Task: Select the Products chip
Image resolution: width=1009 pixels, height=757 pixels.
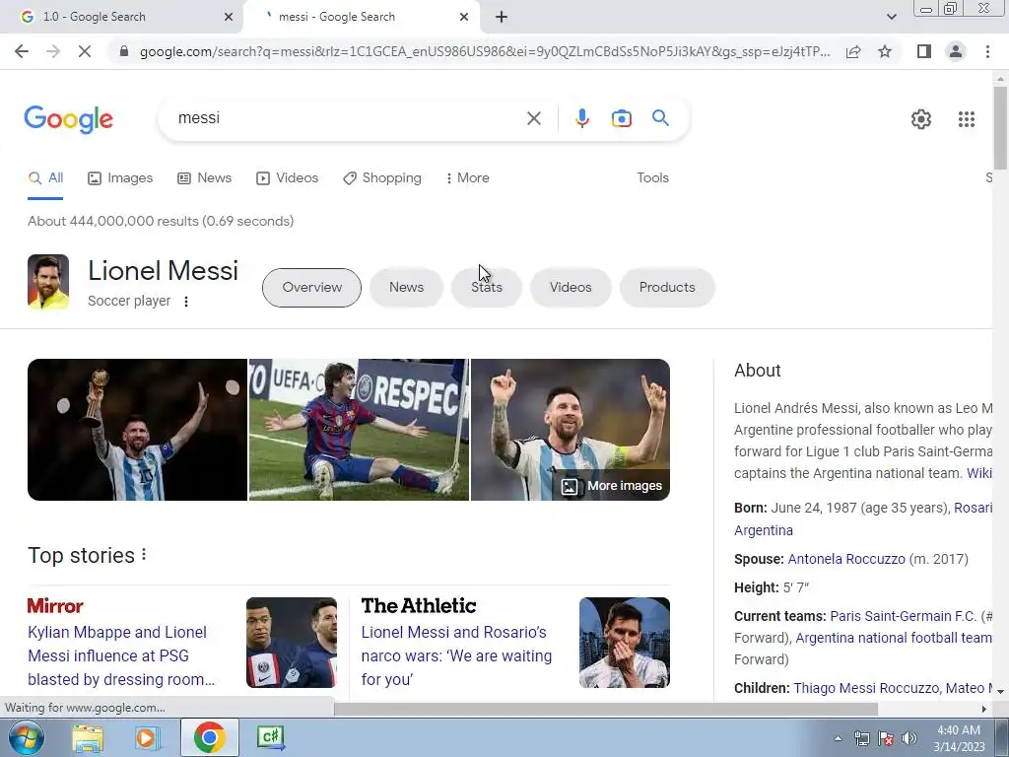Action: tap(667, 287)
